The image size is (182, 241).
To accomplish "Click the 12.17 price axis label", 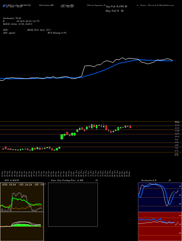I will [177, 128].
